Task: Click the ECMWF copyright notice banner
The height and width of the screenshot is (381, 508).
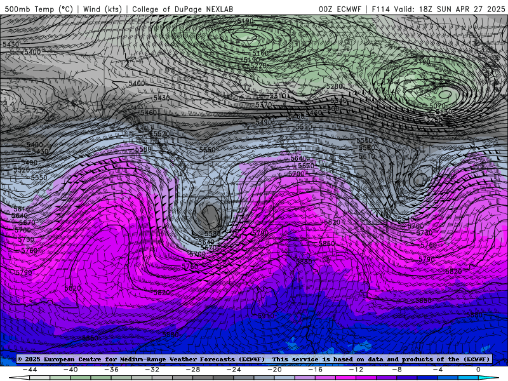Action: [x=253, y=359]
